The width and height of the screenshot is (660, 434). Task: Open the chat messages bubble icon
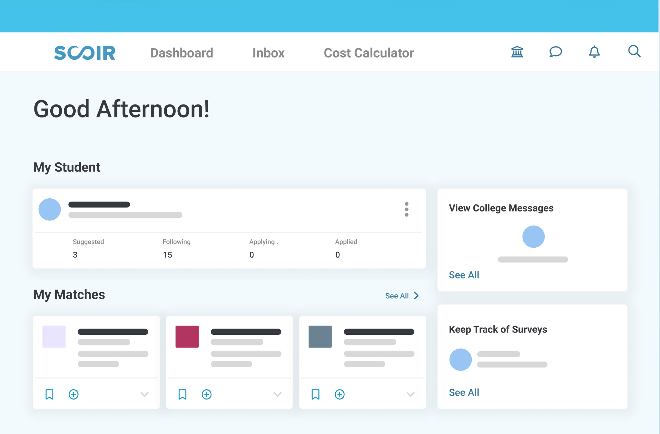point(555,52)
